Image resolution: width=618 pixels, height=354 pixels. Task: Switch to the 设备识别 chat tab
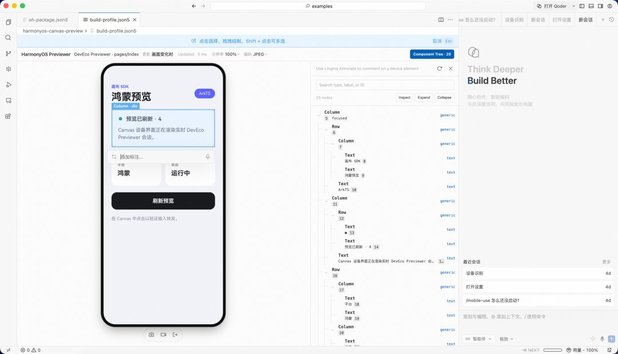(514, 19)
